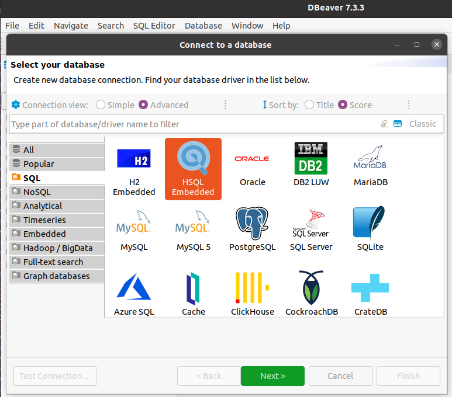This screenshot has height=397, width=452.
Task: Click the Cancel button
Action: click(340, 376)
